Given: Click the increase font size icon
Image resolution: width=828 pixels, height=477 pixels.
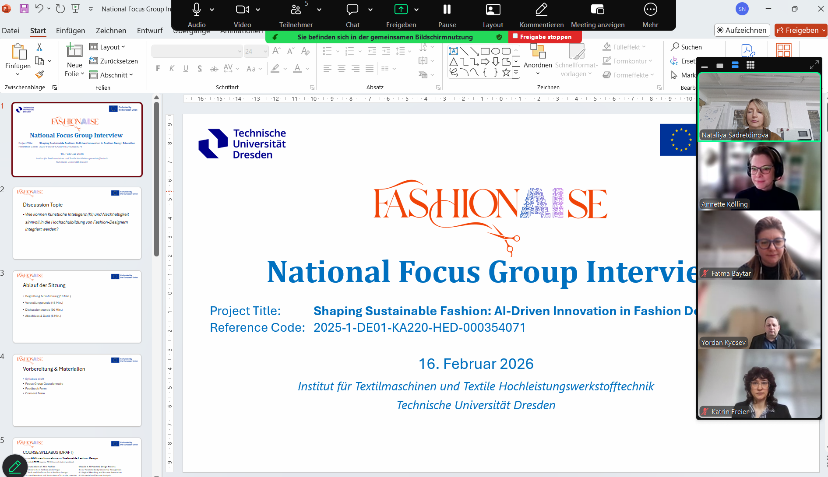Looking at the screenshot, I should click(x=276, y=51).
